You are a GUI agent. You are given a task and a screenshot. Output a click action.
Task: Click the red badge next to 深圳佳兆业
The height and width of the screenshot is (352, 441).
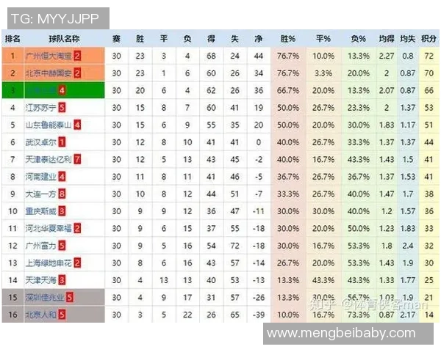[70, 297]
